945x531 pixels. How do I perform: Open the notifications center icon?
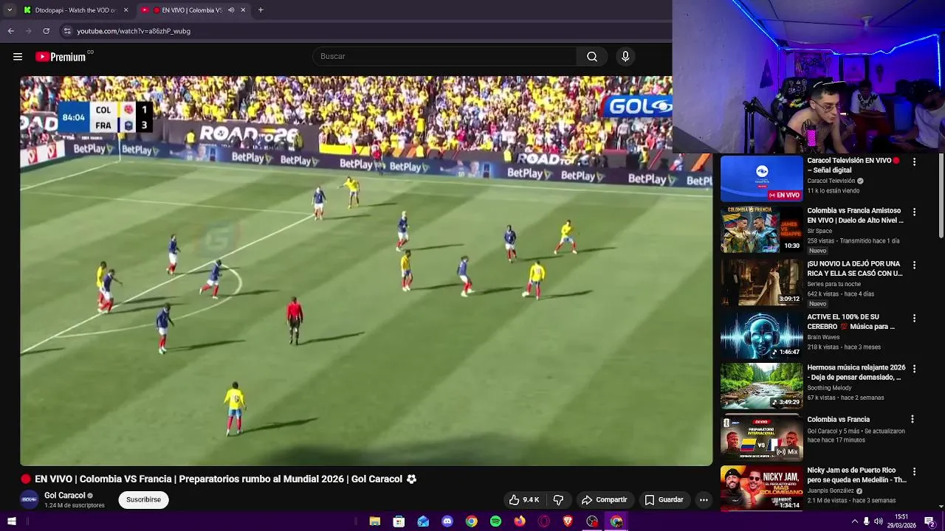click(929, 521)
